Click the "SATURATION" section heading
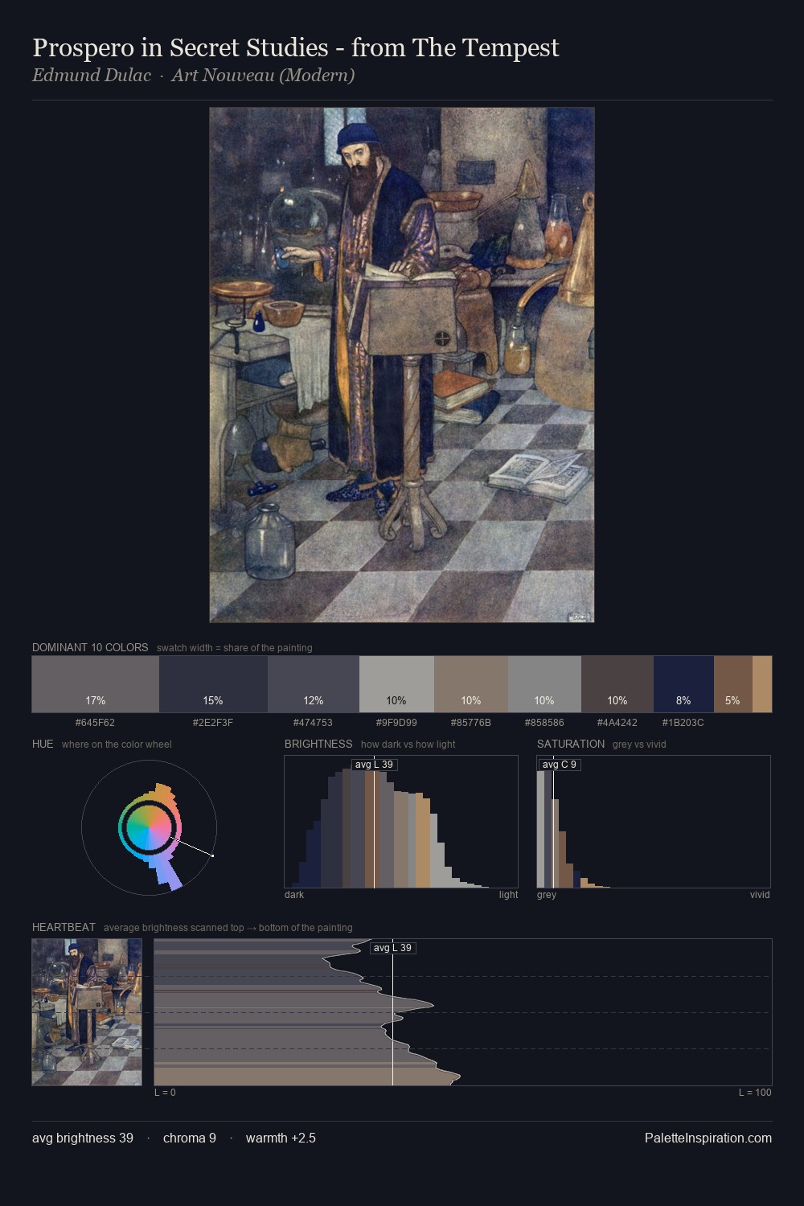The height and width of the screenshot is (1206, 804). (x=571, y=744)
